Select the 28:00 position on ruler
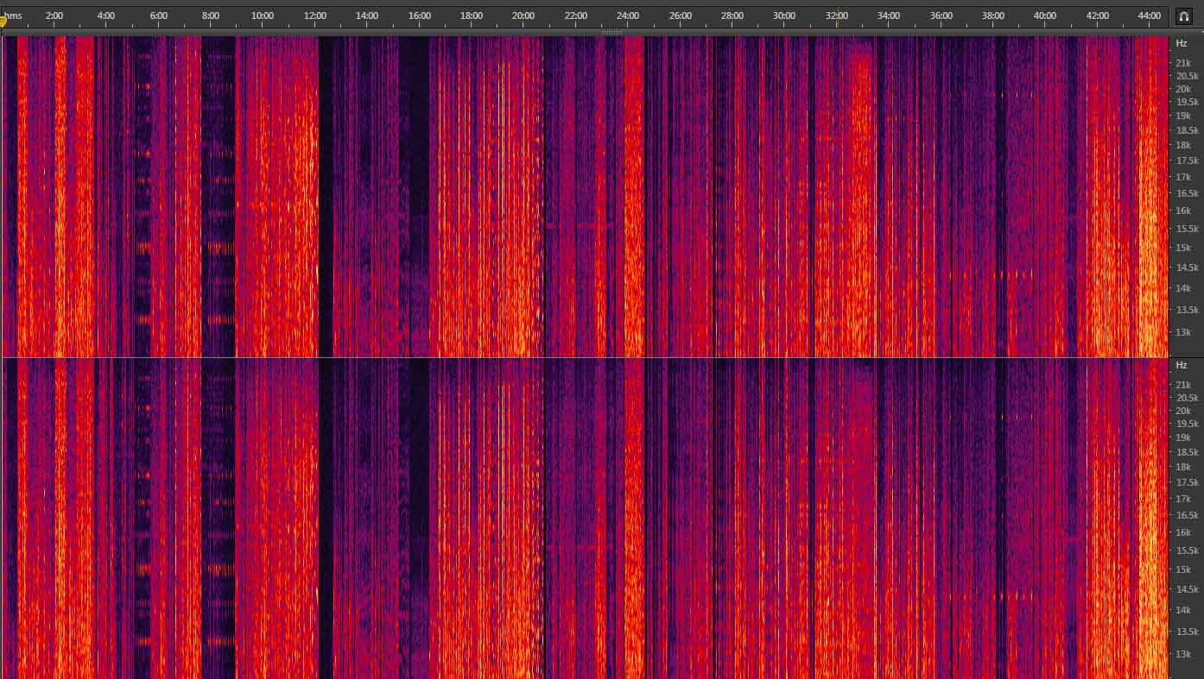This screenshot has height=679, width=1204. (x=732, y=16)
